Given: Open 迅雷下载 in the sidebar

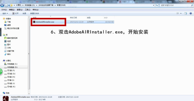Looking at the screenshot, I should [10, 51].
